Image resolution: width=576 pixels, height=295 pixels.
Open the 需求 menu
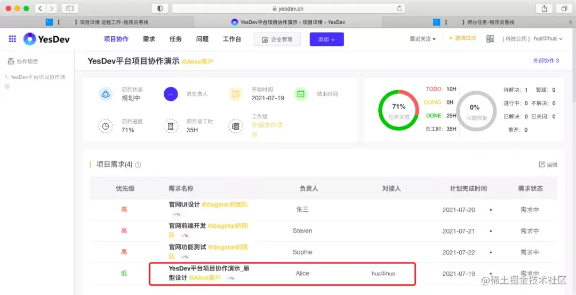[149, 39]
